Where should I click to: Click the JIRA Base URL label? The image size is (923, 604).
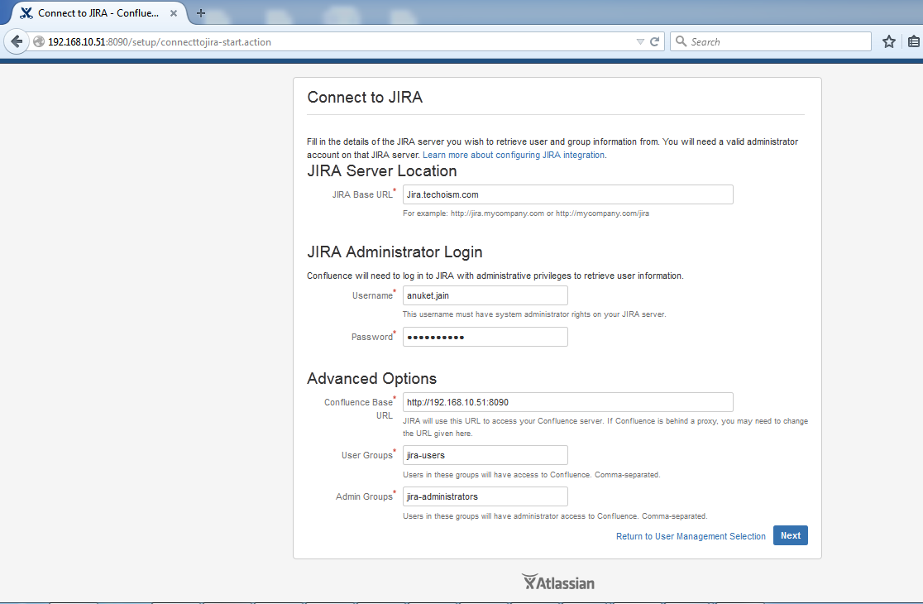(362, 195)
